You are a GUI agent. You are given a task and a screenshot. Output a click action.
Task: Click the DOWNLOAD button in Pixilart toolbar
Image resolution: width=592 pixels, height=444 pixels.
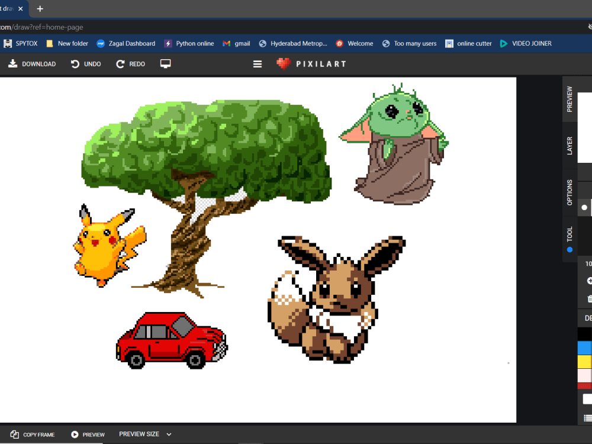pyautogui.click(x=32, y=64)
